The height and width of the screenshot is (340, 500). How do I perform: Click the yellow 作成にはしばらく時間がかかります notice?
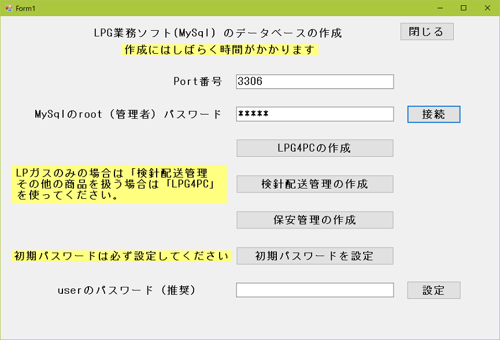pyautogui.click(x=220, y=50)
